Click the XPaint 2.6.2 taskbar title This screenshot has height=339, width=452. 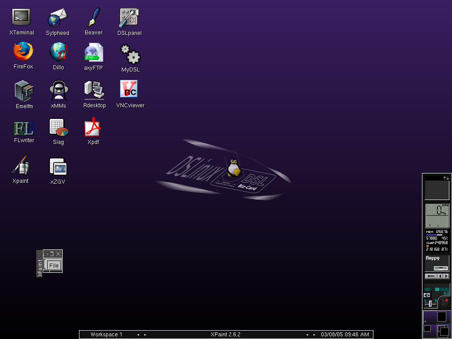pyautogui.click(x=225, y=335)
